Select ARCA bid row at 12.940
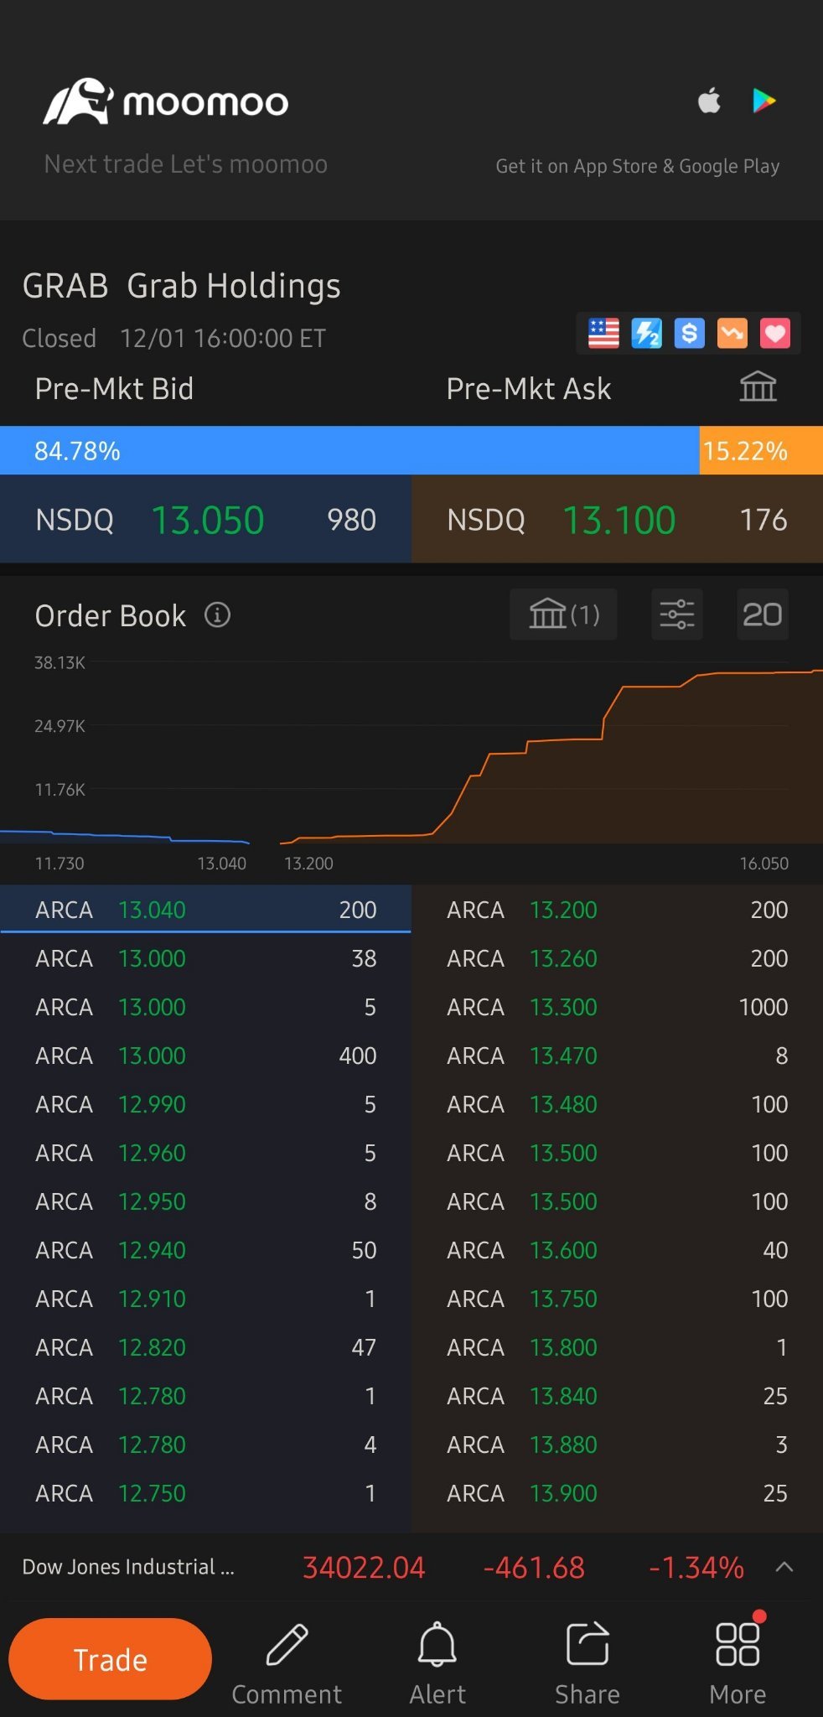Screen dimensions: 823x1717 tap(205, 1250)
